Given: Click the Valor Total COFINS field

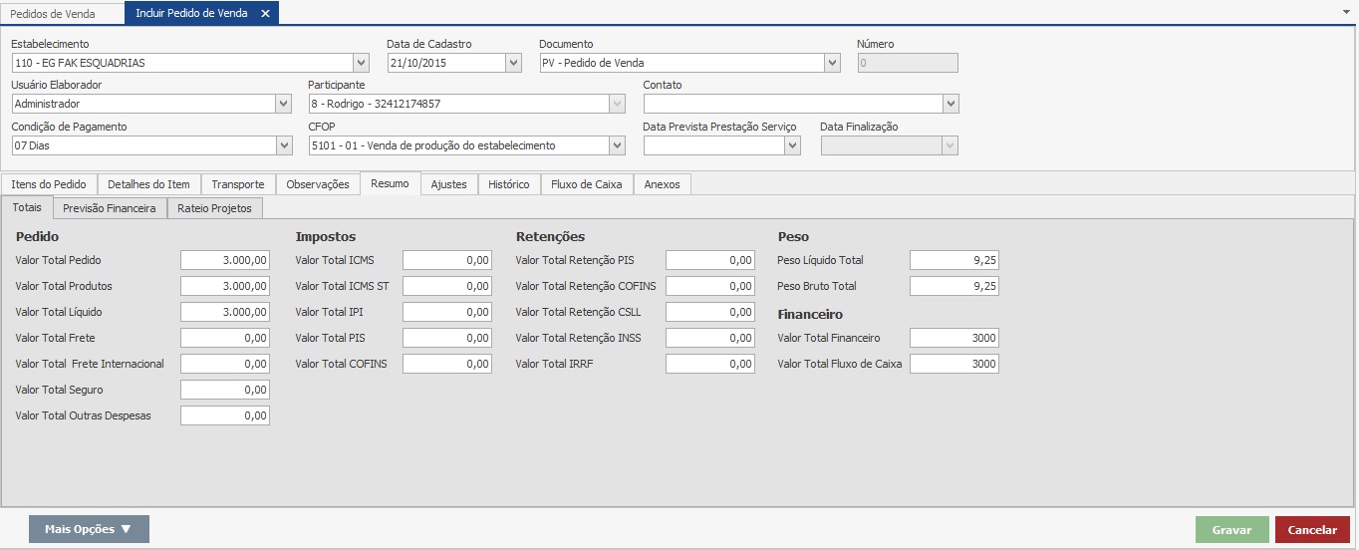Looking at the screenshot, I should tap(447, 364).
